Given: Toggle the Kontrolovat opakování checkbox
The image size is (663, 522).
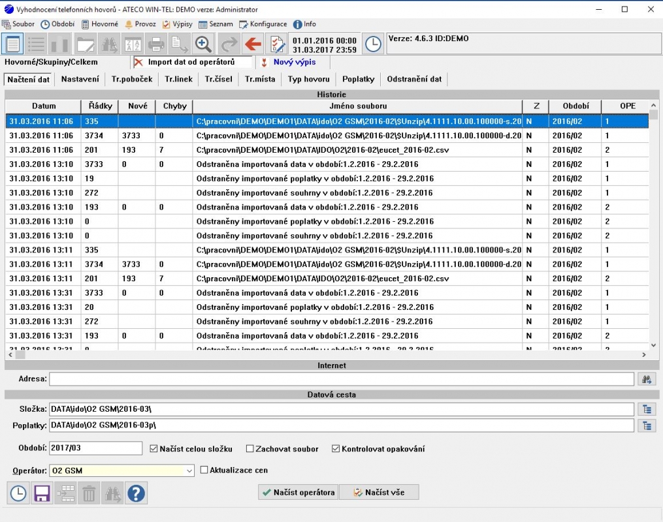Looking at the screenshot, I should coord(336,448).
